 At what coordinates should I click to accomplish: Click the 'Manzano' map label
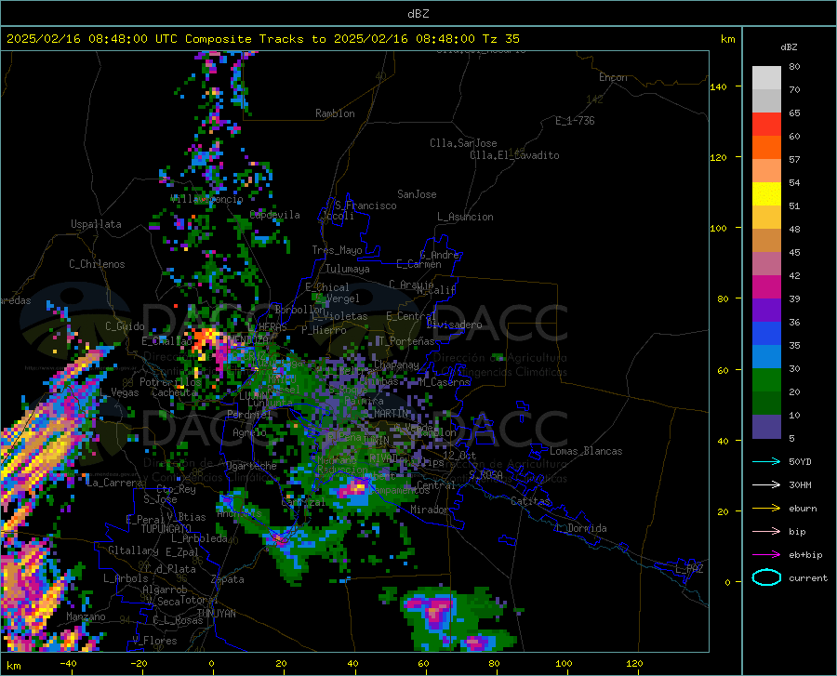[x=86, y=616]
